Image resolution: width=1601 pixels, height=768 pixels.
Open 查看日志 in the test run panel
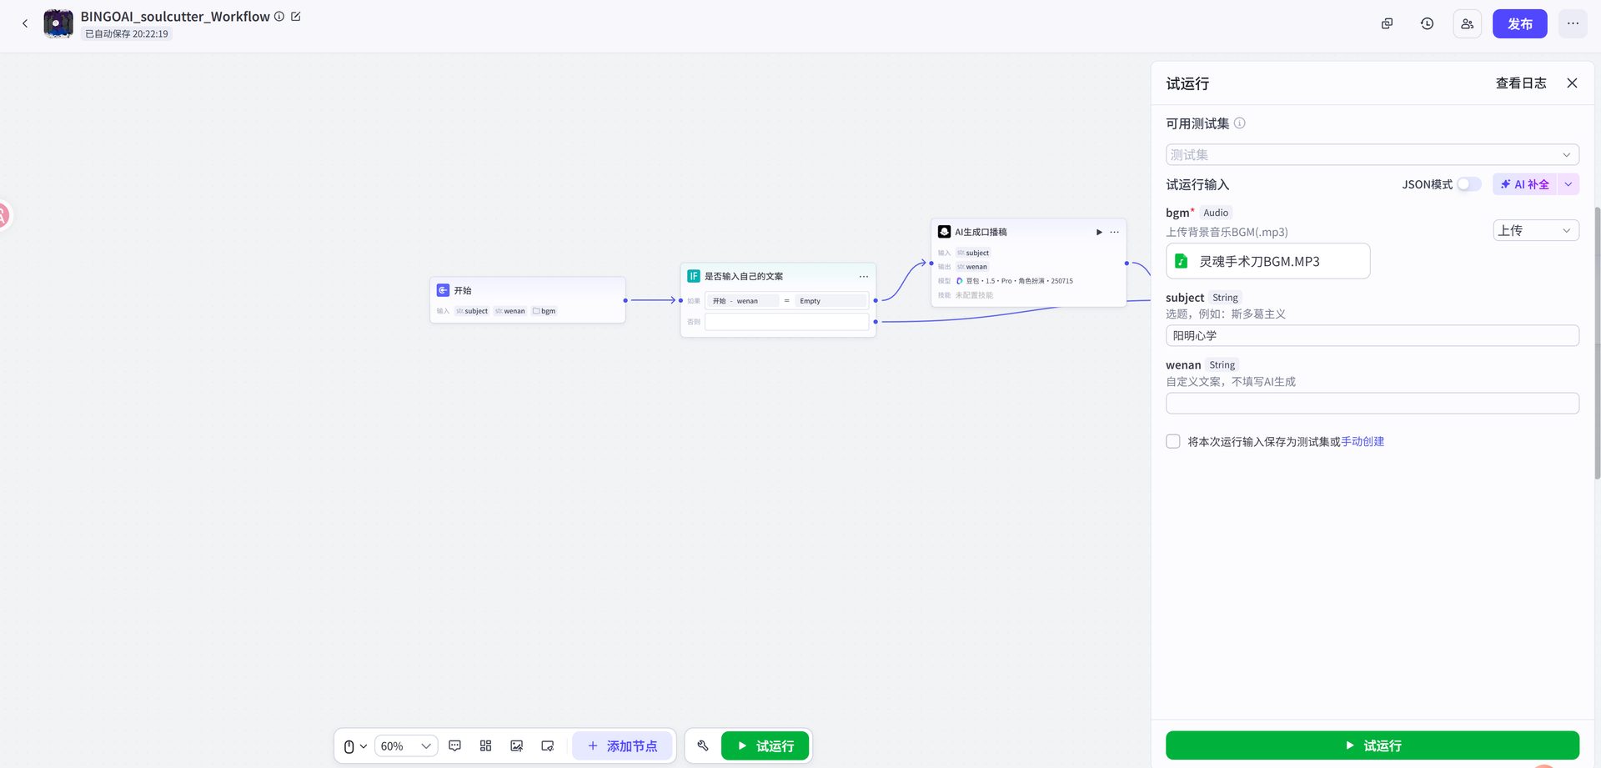click(x=1521, y=83)
